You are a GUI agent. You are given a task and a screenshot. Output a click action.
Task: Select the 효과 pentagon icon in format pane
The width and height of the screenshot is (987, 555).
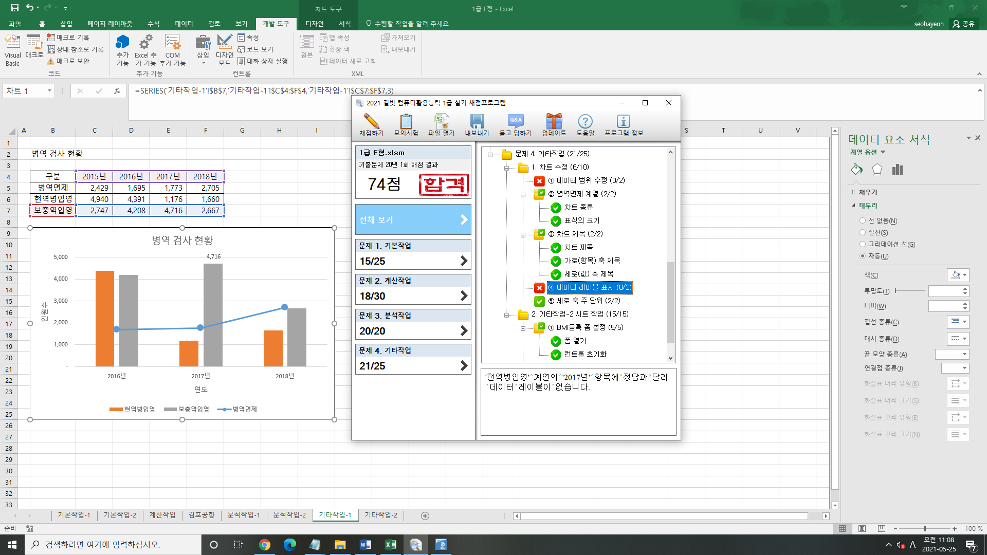pos(877,169)
